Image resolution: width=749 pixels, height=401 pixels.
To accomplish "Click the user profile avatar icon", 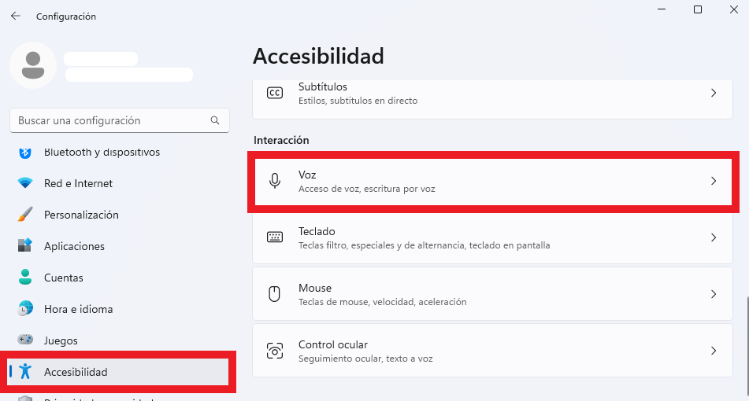I will (33, 65).
